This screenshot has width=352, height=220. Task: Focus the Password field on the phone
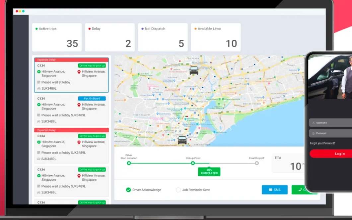pos(330,133)
